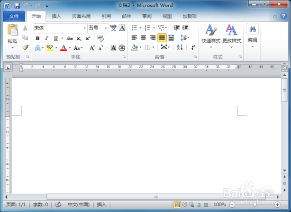Toggle underline formatting
This screenshot has height=212, width=291.
click(56, 39)
